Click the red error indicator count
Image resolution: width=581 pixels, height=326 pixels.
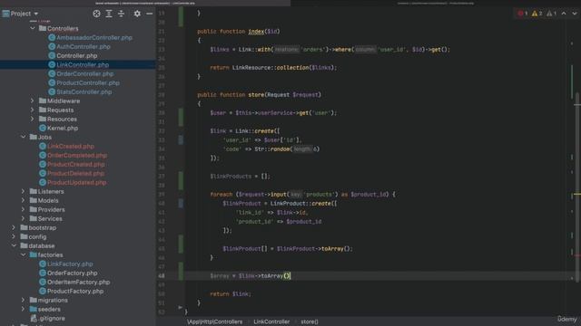click(523, 14)
